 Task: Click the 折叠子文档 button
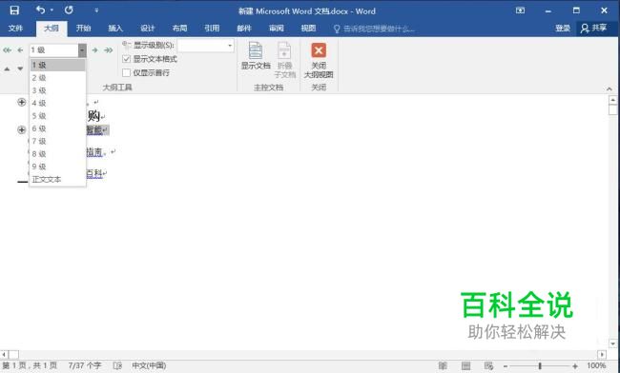(284, 60)
